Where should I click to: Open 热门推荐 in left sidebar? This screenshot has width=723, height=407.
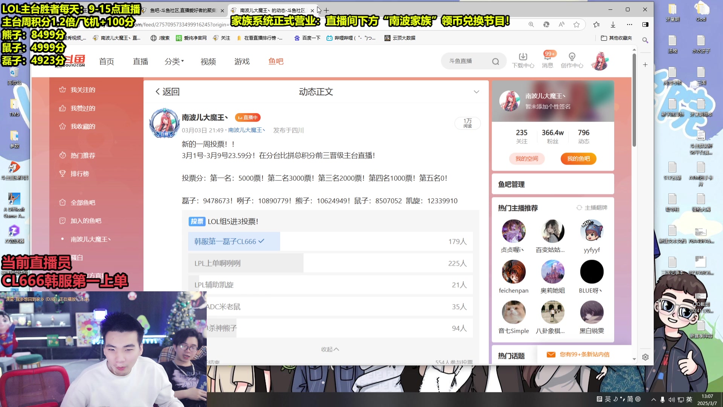click(77, 155)
